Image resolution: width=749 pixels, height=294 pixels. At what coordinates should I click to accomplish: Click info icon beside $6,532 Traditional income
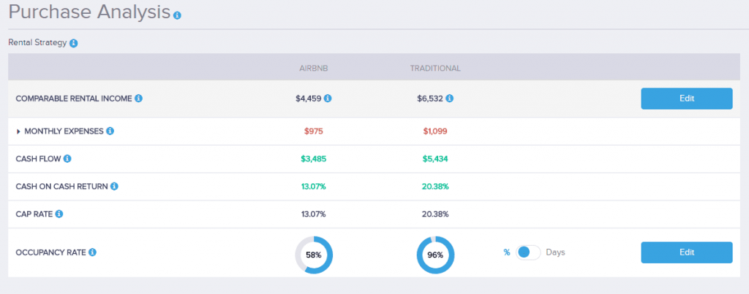449,98
